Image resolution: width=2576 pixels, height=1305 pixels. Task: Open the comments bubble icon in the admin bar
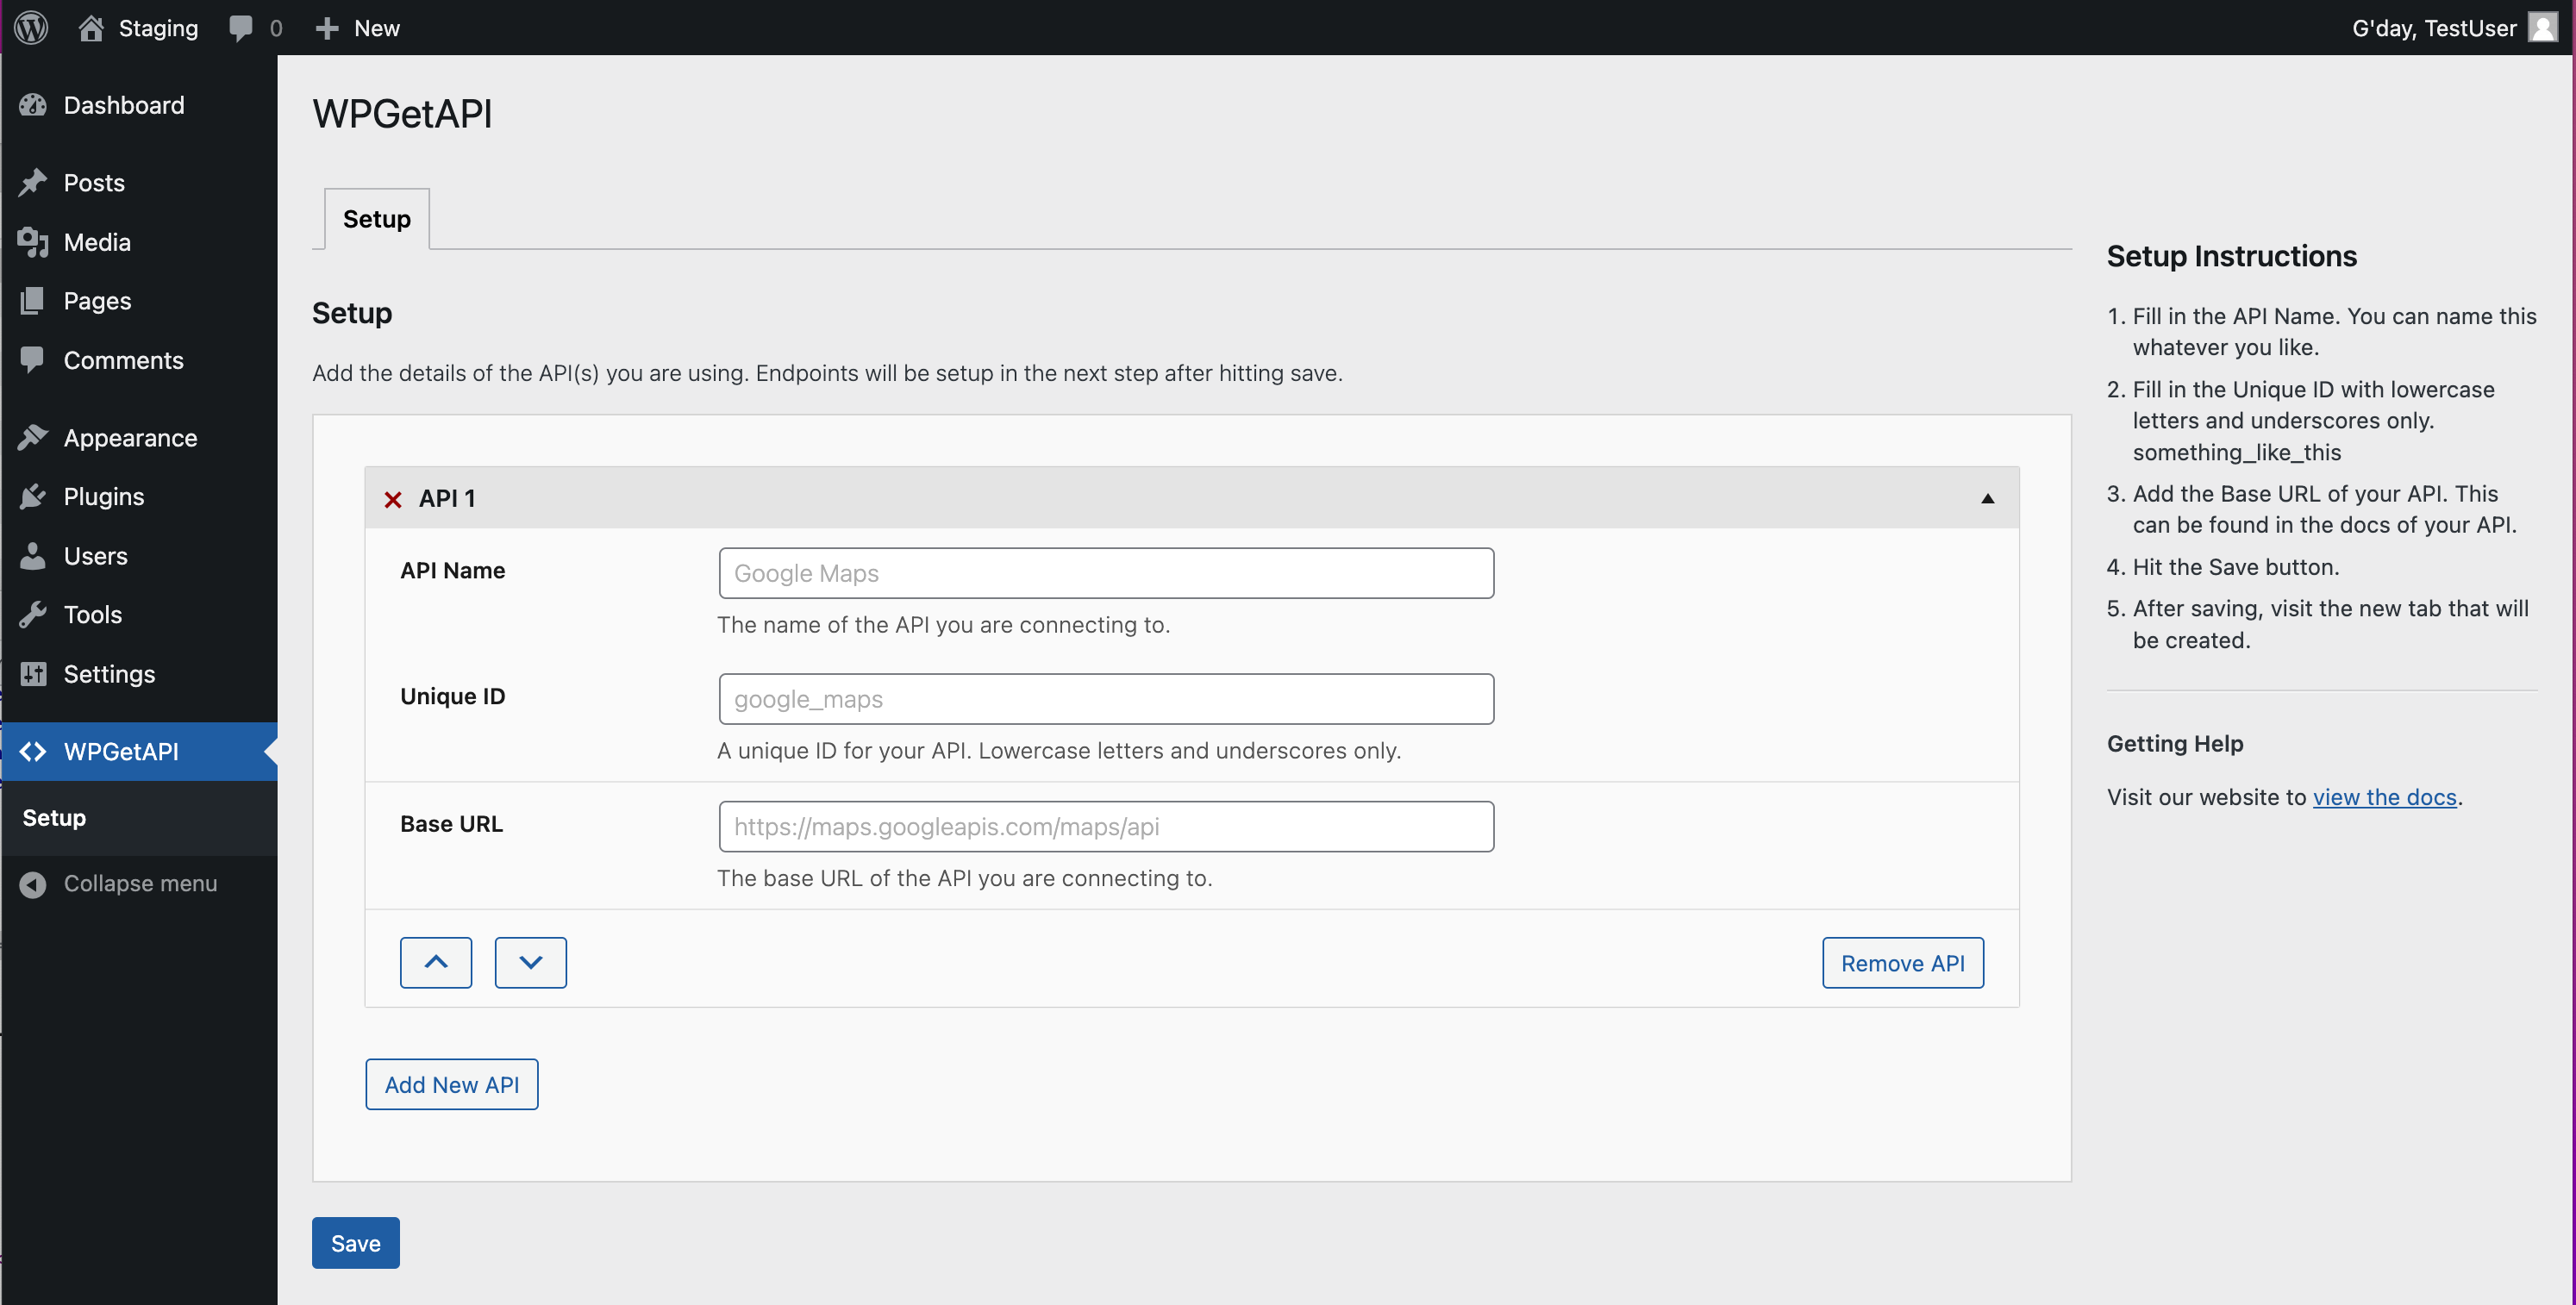tap(241, 28)
